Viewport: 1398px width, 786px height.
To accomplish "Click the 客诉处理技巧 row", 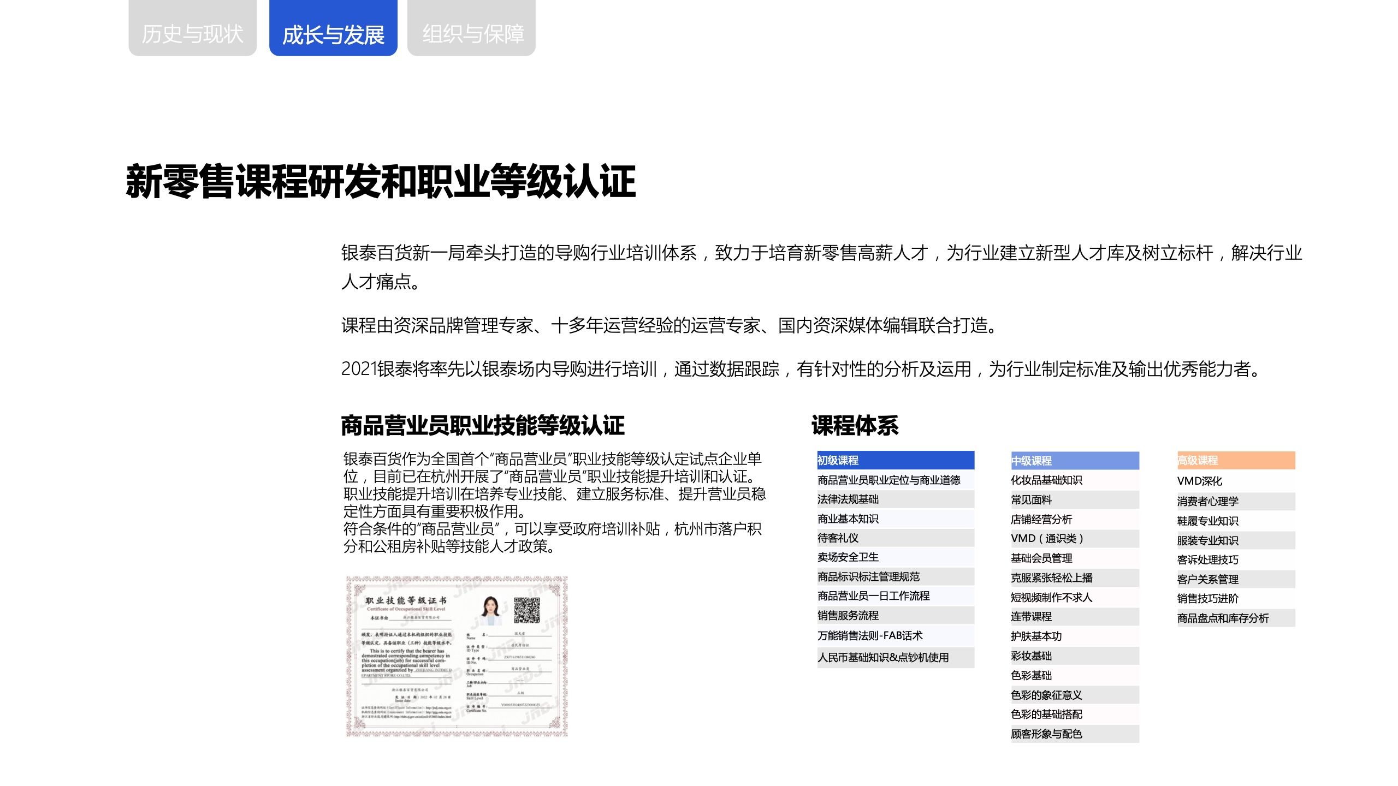I will tap(1236, 559).
